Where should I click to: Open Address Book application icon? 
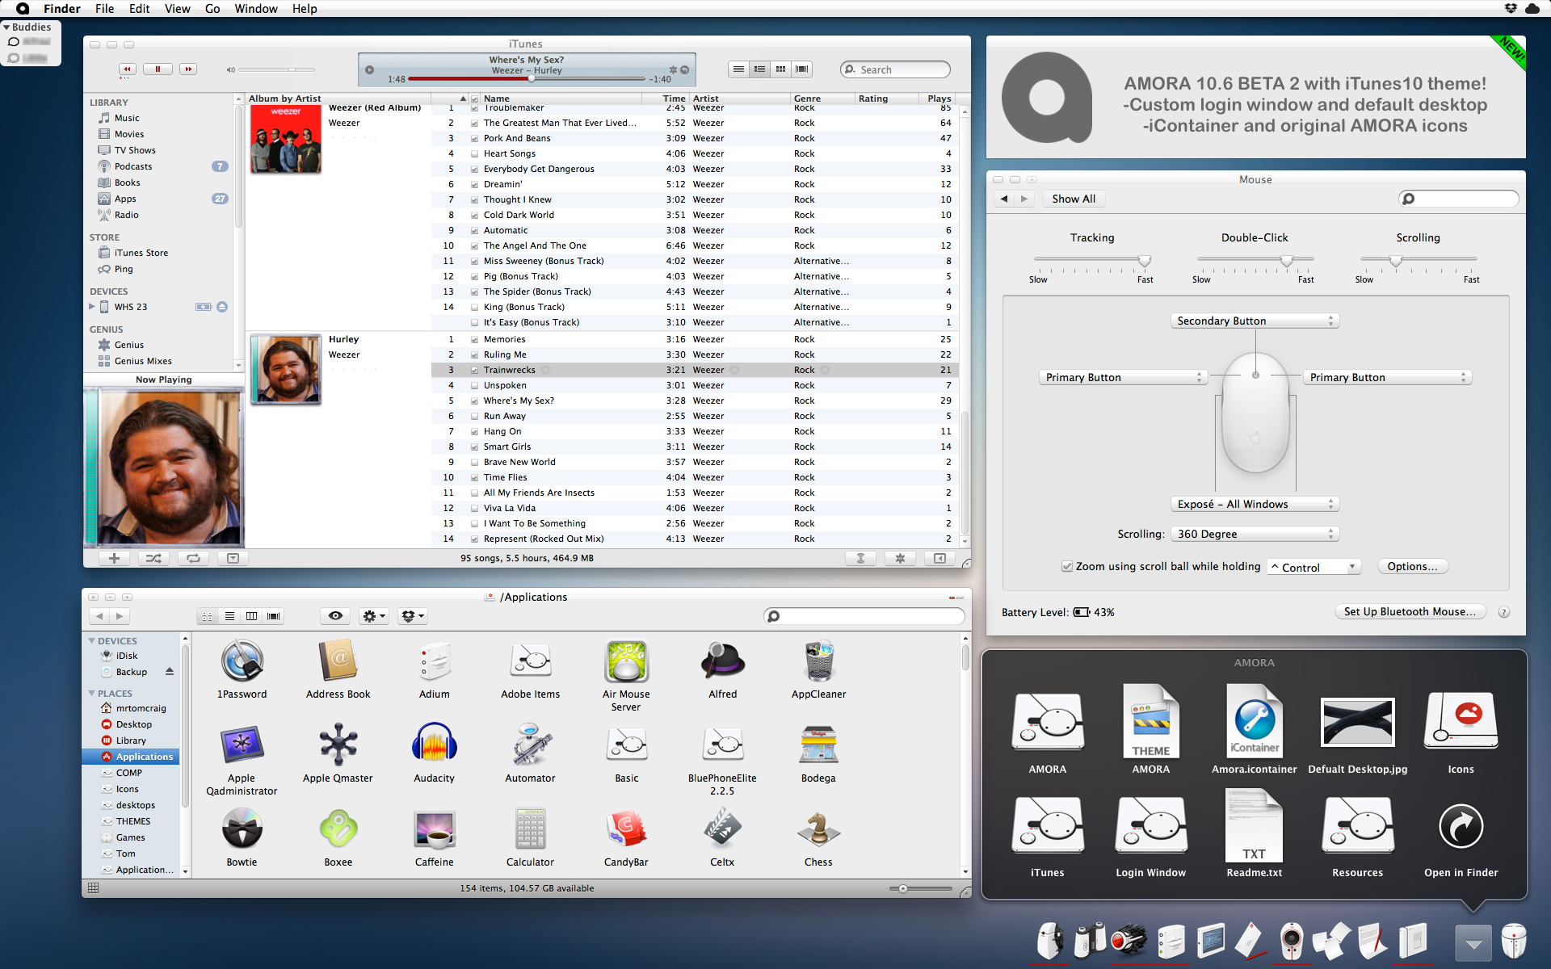pos(338,661)
